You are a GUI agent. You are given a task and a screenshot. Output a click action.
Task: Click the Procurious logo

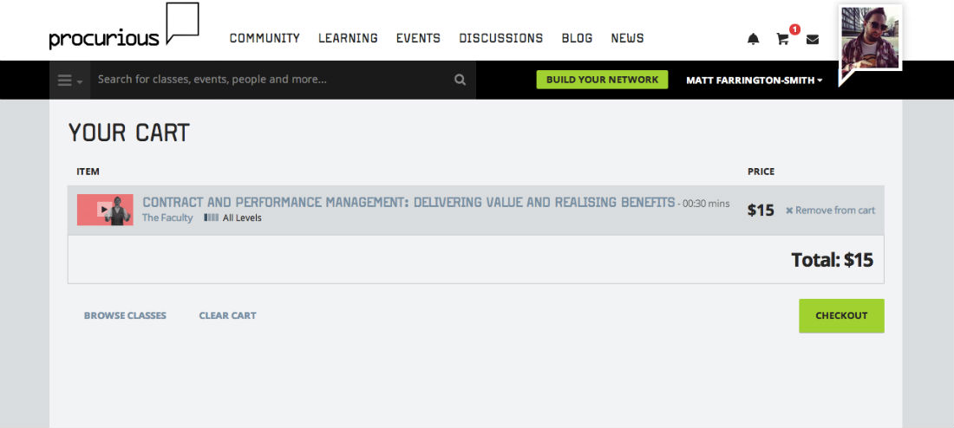[124, 26]
